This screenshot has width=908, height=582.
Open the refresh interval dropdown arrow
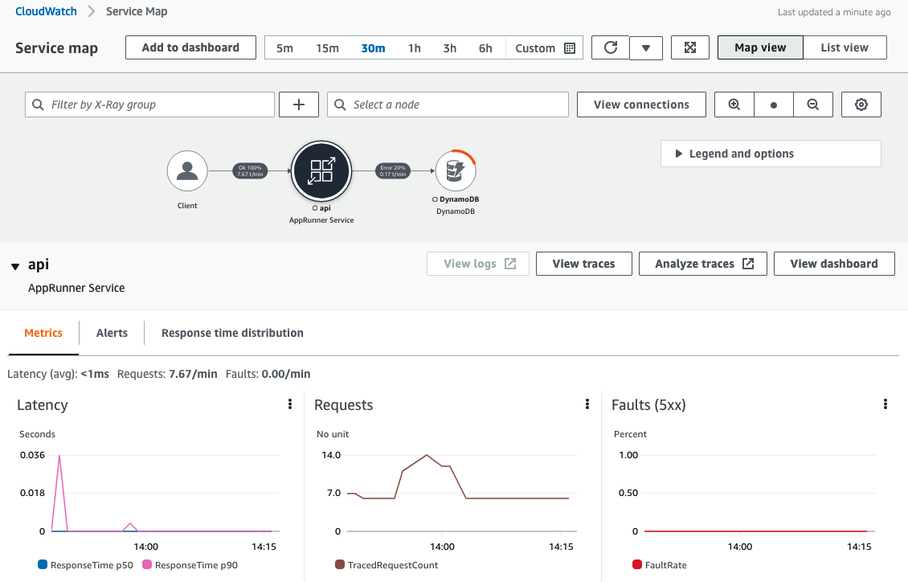tap(646, 47)
